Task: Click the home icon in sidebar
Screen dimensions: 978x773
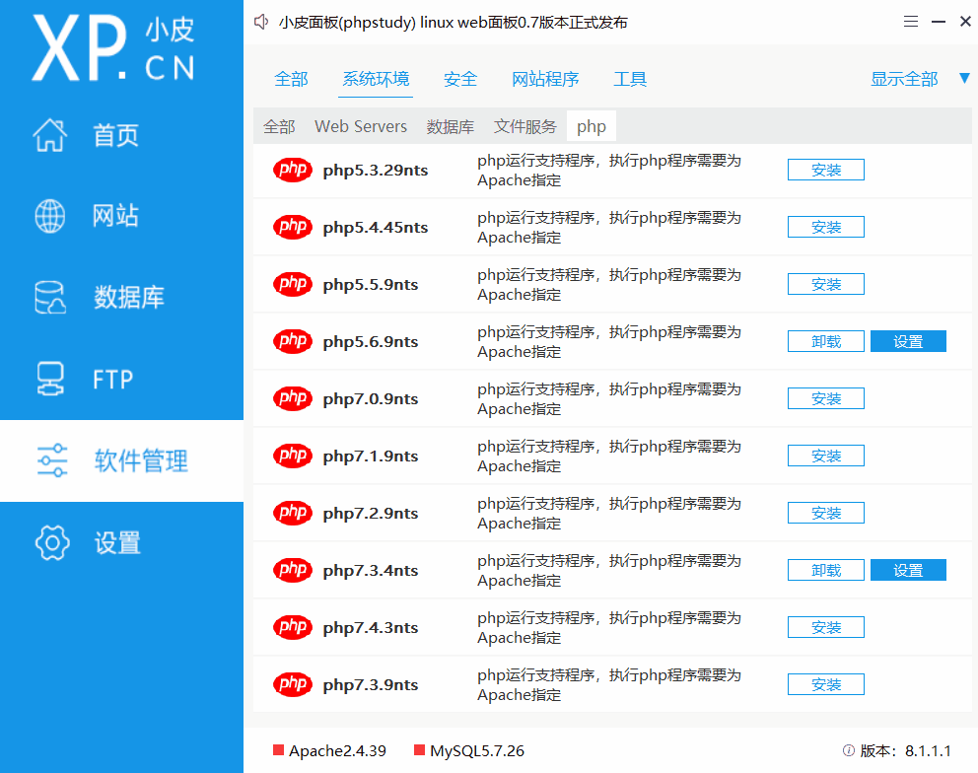Action: click(50, 135)
